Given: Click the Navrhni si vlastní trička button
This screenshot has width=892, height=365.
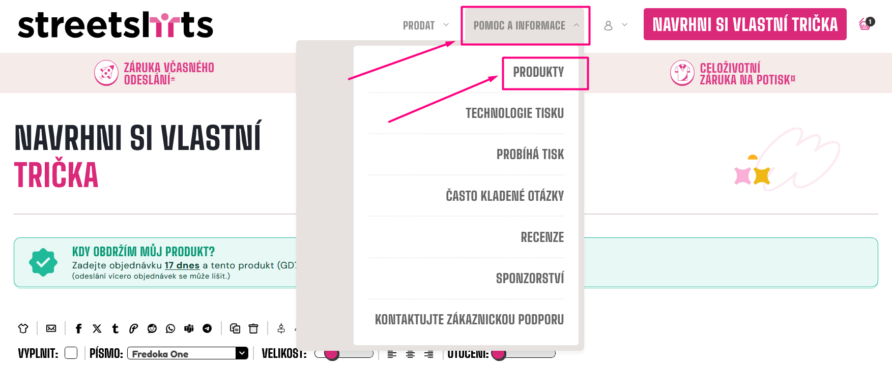Looking at the screenshot, I should click(745, 24).
